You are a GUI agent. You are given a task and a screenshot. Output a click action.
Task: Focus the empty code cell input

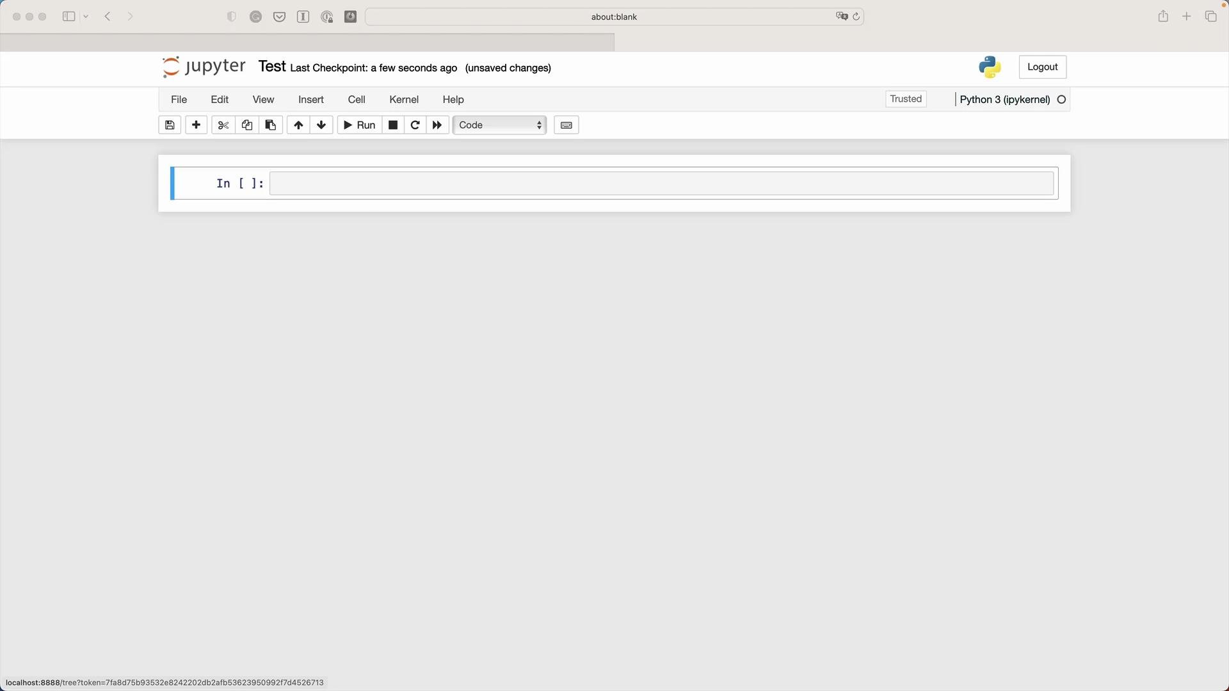click(x=662, y=183)
